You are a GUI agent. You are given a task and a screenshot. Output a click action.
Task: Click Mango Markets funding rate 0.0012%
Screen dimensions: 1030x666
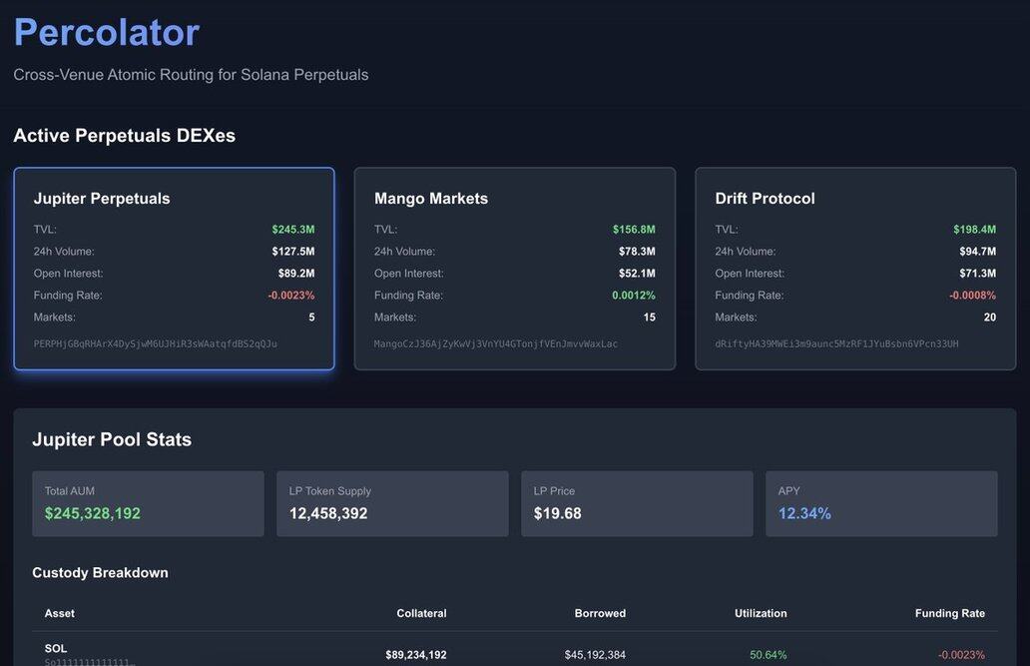(x=634, y=296)
